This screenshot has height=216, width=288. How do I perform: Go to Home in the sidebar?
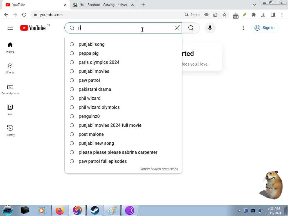tap(10, 48)
